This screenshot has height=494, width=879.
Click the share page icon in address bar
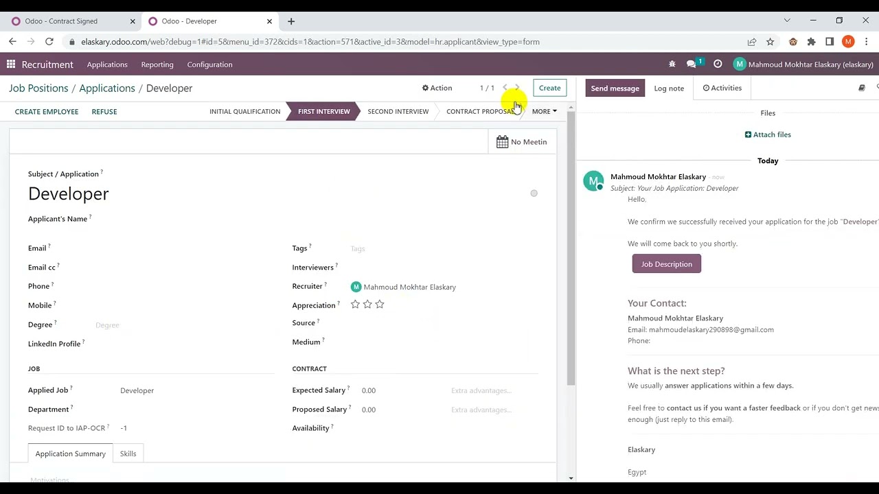pos(752,42)
